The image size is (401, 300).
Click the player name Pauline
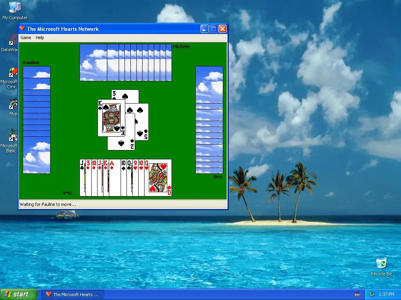31,62
